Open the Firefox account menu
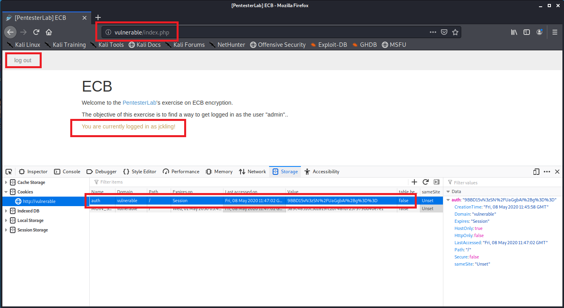Viewport: 564px width, 308px height. coord(539,32)
